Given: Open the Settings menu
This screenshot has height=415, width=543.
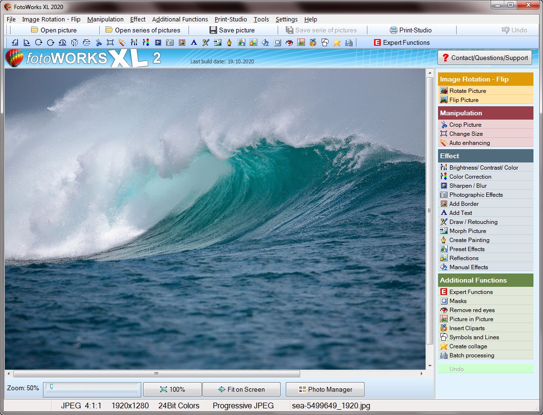Looking at the screenshot, I should coord(286,20).
